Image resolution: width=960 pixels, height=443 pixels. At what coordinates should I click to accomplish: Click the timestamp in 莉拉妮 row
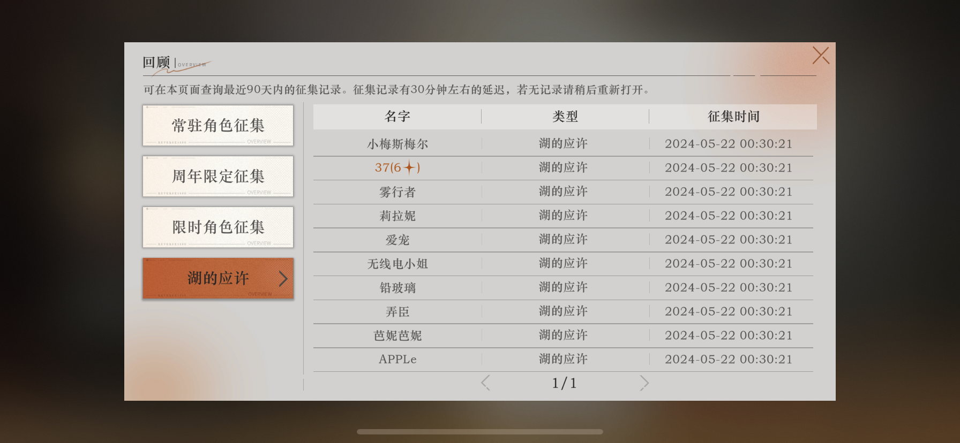[729, 216]
